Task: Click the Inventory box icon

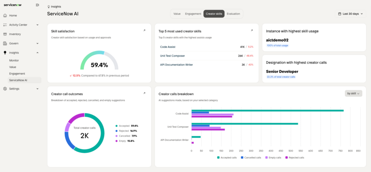Action: click(5, 34)
